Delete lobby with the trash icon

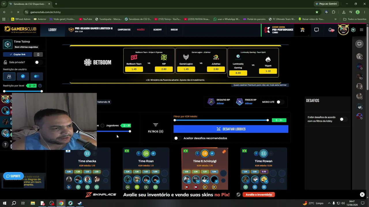pos(38,54)
